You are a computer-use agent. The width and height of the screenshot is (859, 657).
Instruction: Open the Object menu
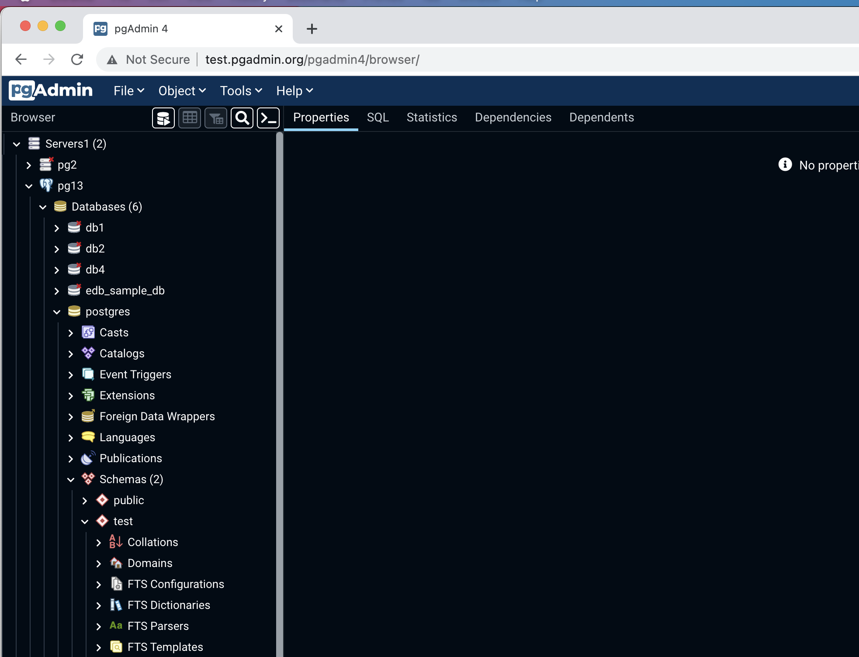(x=181, y=90)
